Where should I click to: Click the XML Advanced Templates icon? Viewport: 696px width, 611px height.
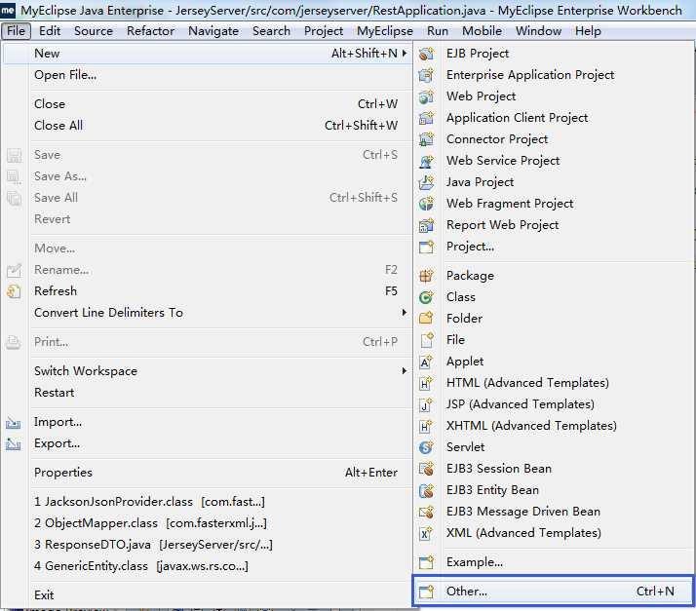pos(426,533)
